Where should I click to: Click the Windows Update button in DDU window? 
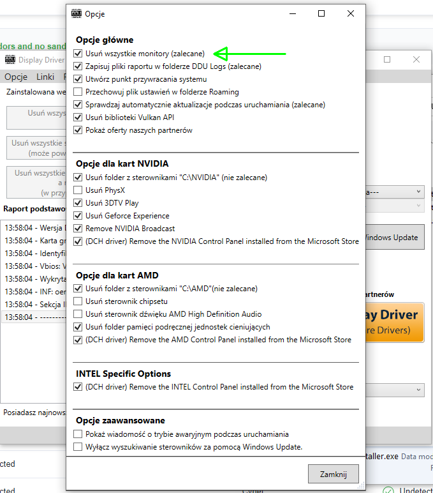coord(395,238)
